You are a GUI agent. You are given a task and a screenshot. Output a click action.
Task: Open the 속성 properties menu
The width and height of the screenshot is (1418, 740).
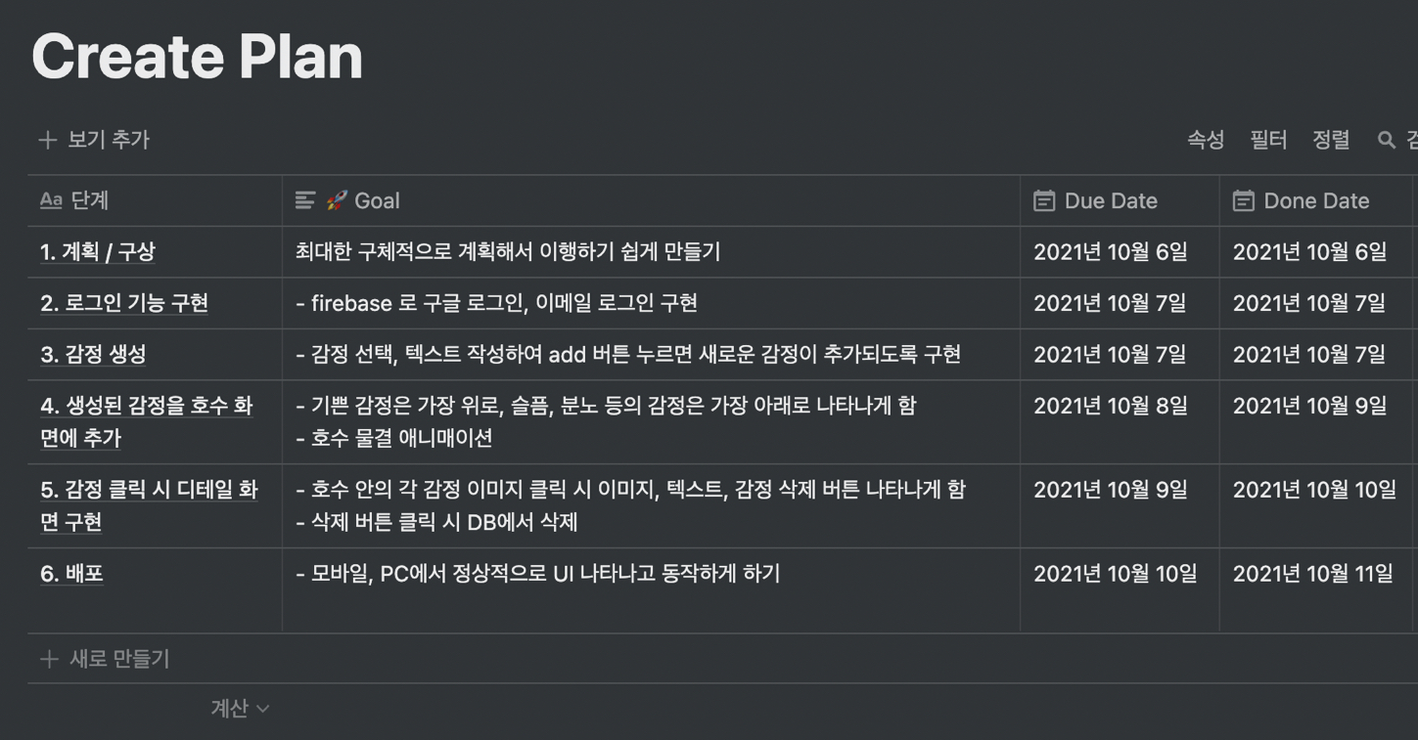click(x=1206, y=140)
